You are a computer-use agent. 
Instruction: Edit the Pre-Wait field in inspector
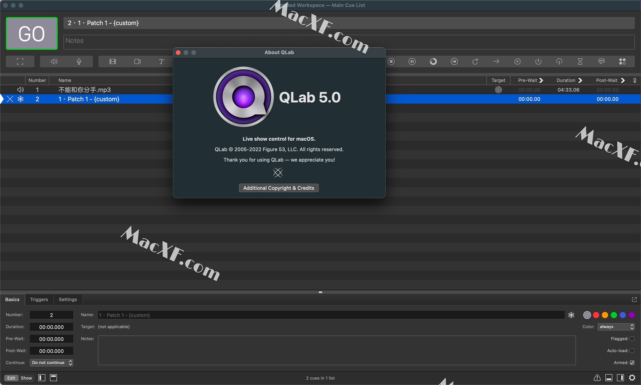tap(51, 339)
